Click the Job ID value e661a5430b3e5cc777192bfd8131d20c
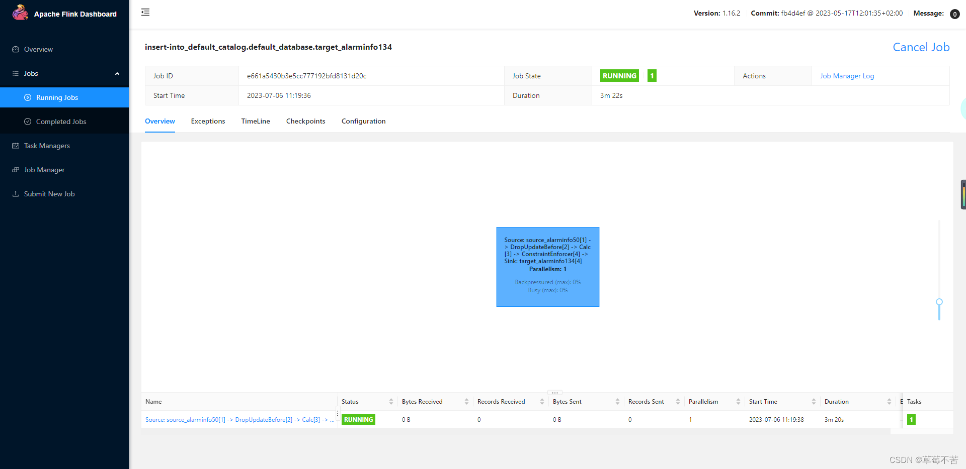This screenshot has height=469, width=966. pyautogui.click(x=306, y=76)
